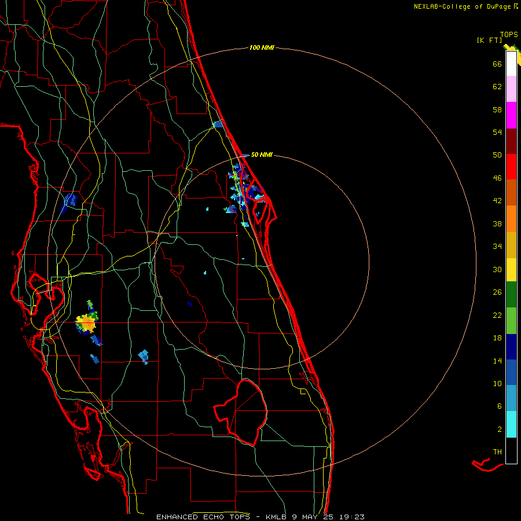Click the legend value 18
521x521 pixels.
click(x=497, y=338)
